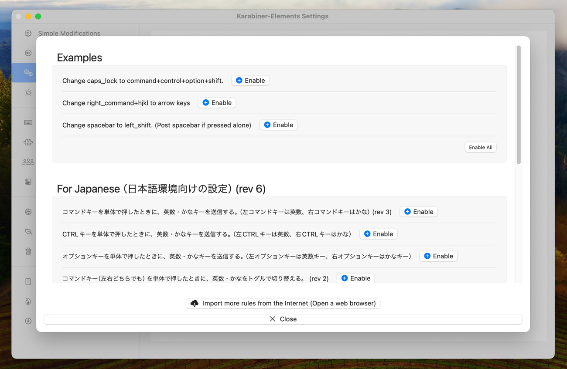The width and height of the screenshot is (567, 369).
Task: Enable spacebar to left_shift rule
Action: point(278,125)
